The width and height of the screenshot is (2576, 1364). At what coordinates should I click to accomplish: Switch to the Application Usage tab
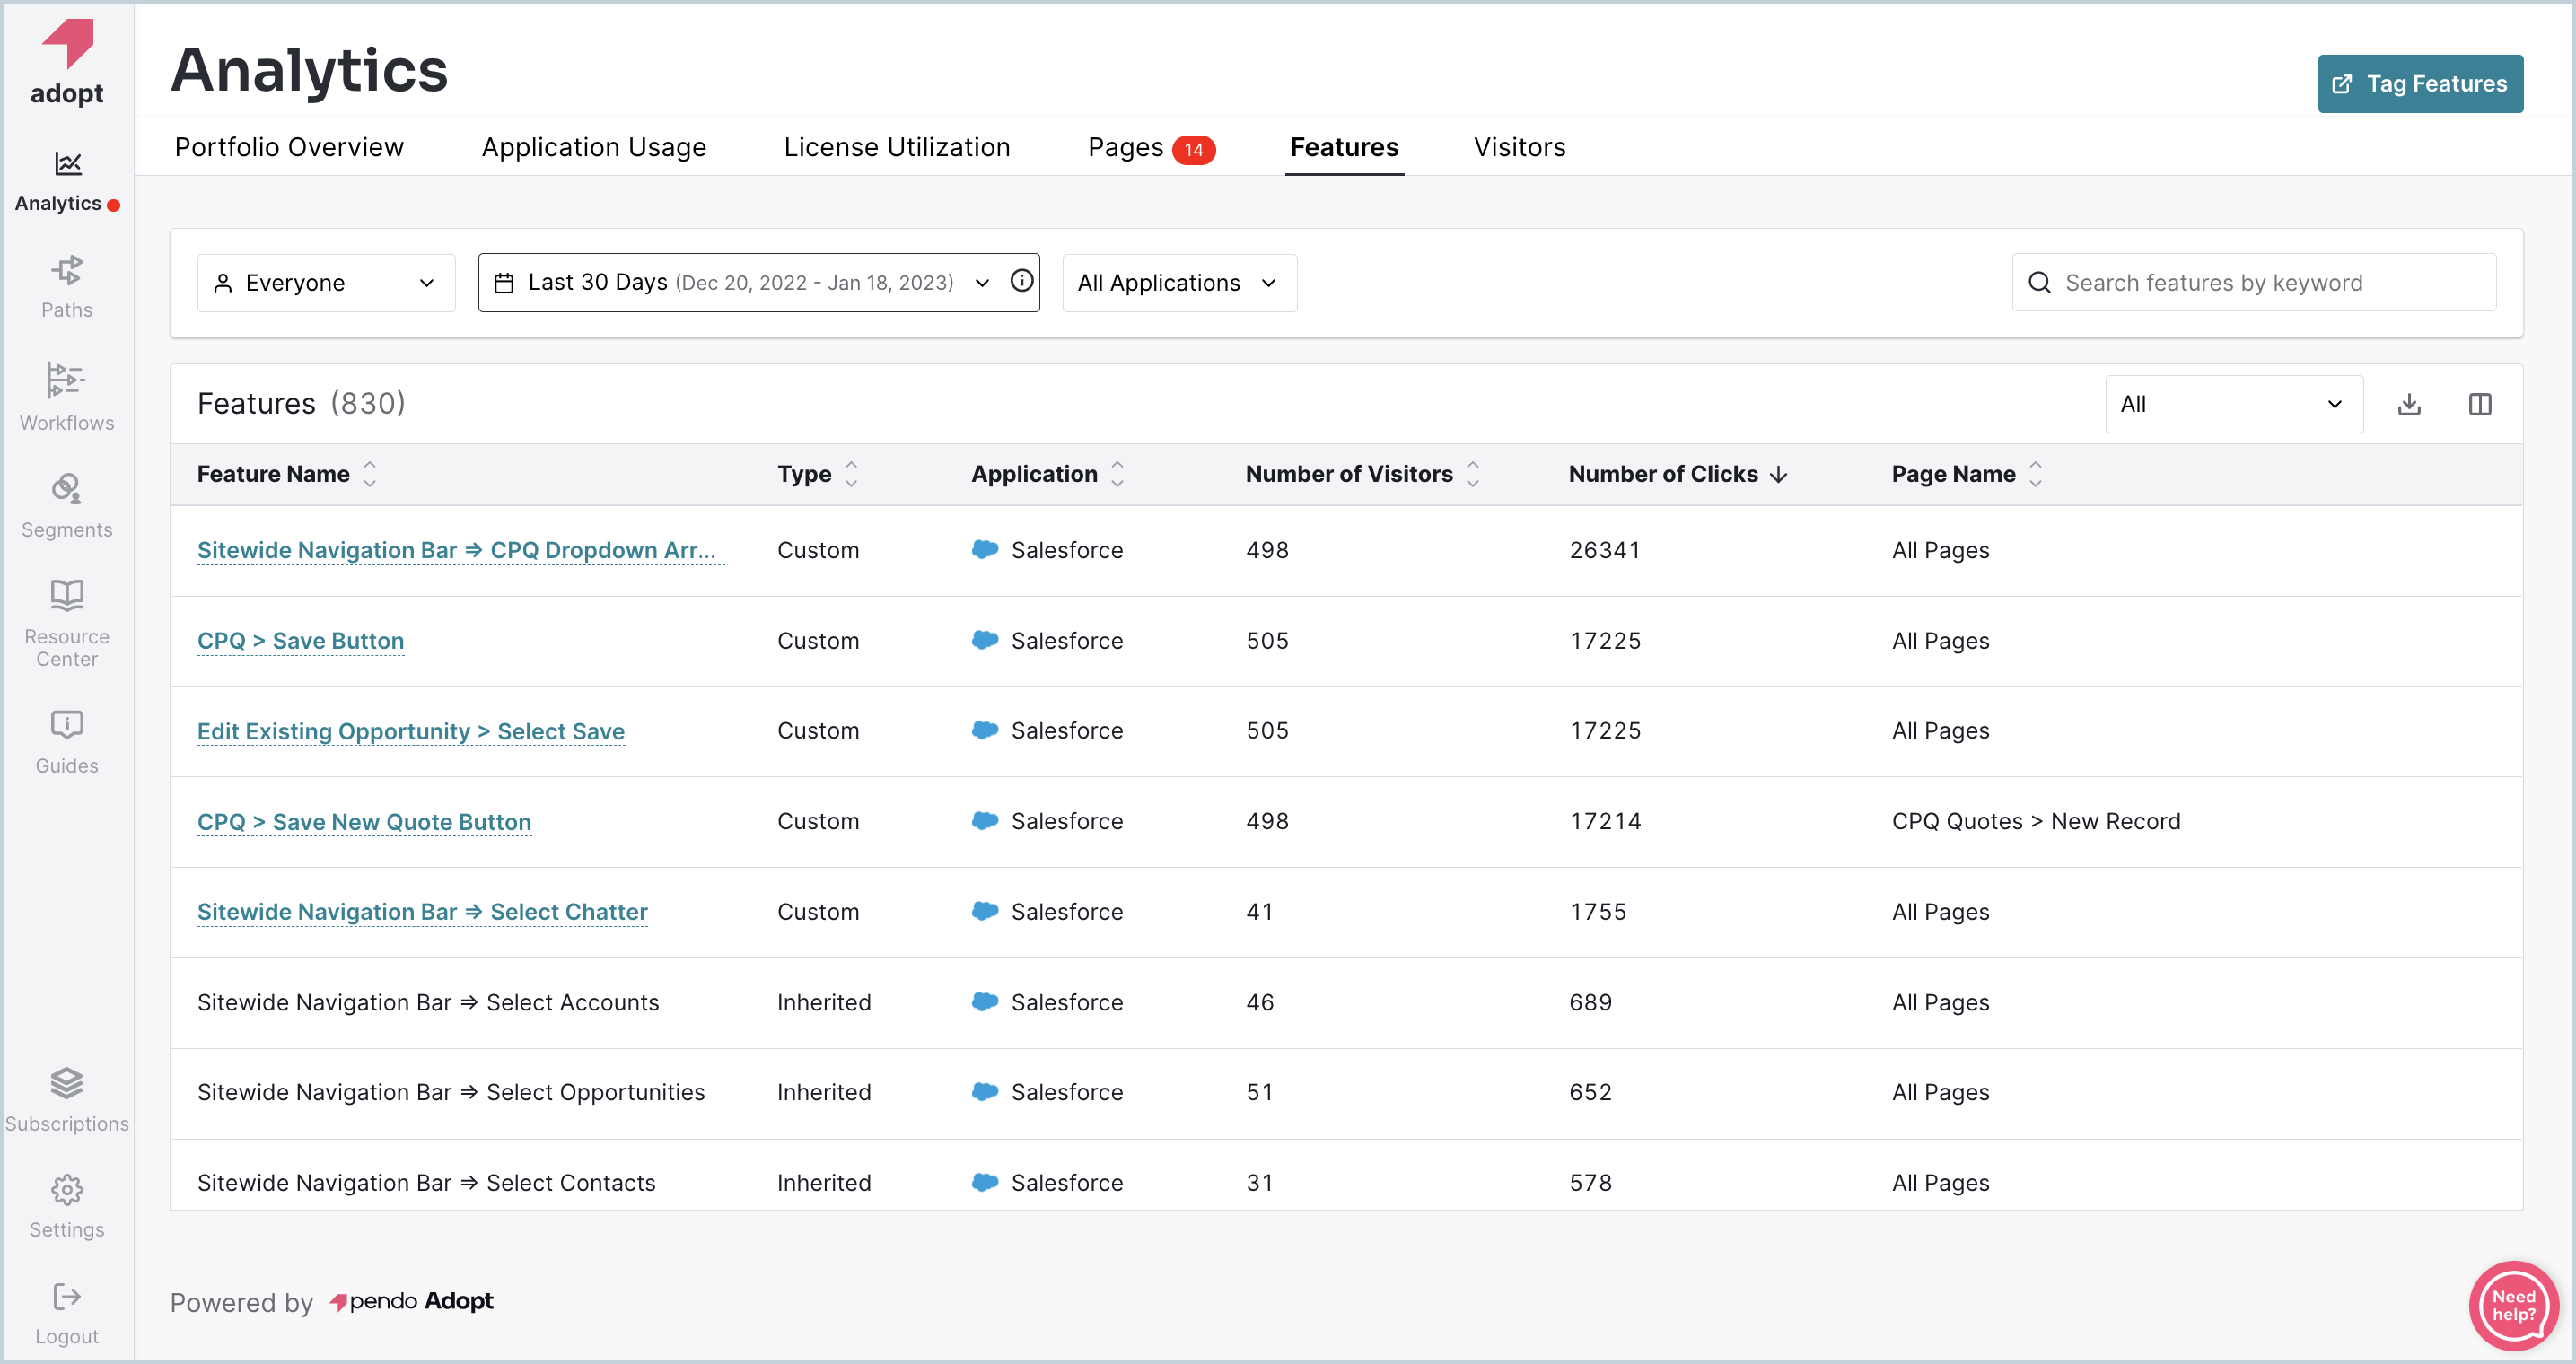(594, 147)
